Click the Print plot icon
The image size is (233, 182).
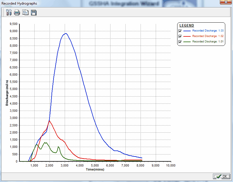coord(17,12)
